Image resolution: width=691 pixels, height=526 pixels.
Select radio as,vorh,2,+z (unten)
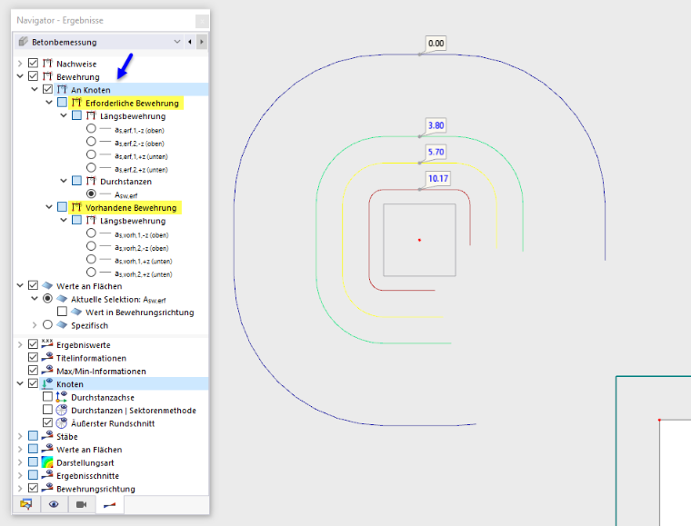click(x=91, y=273)
